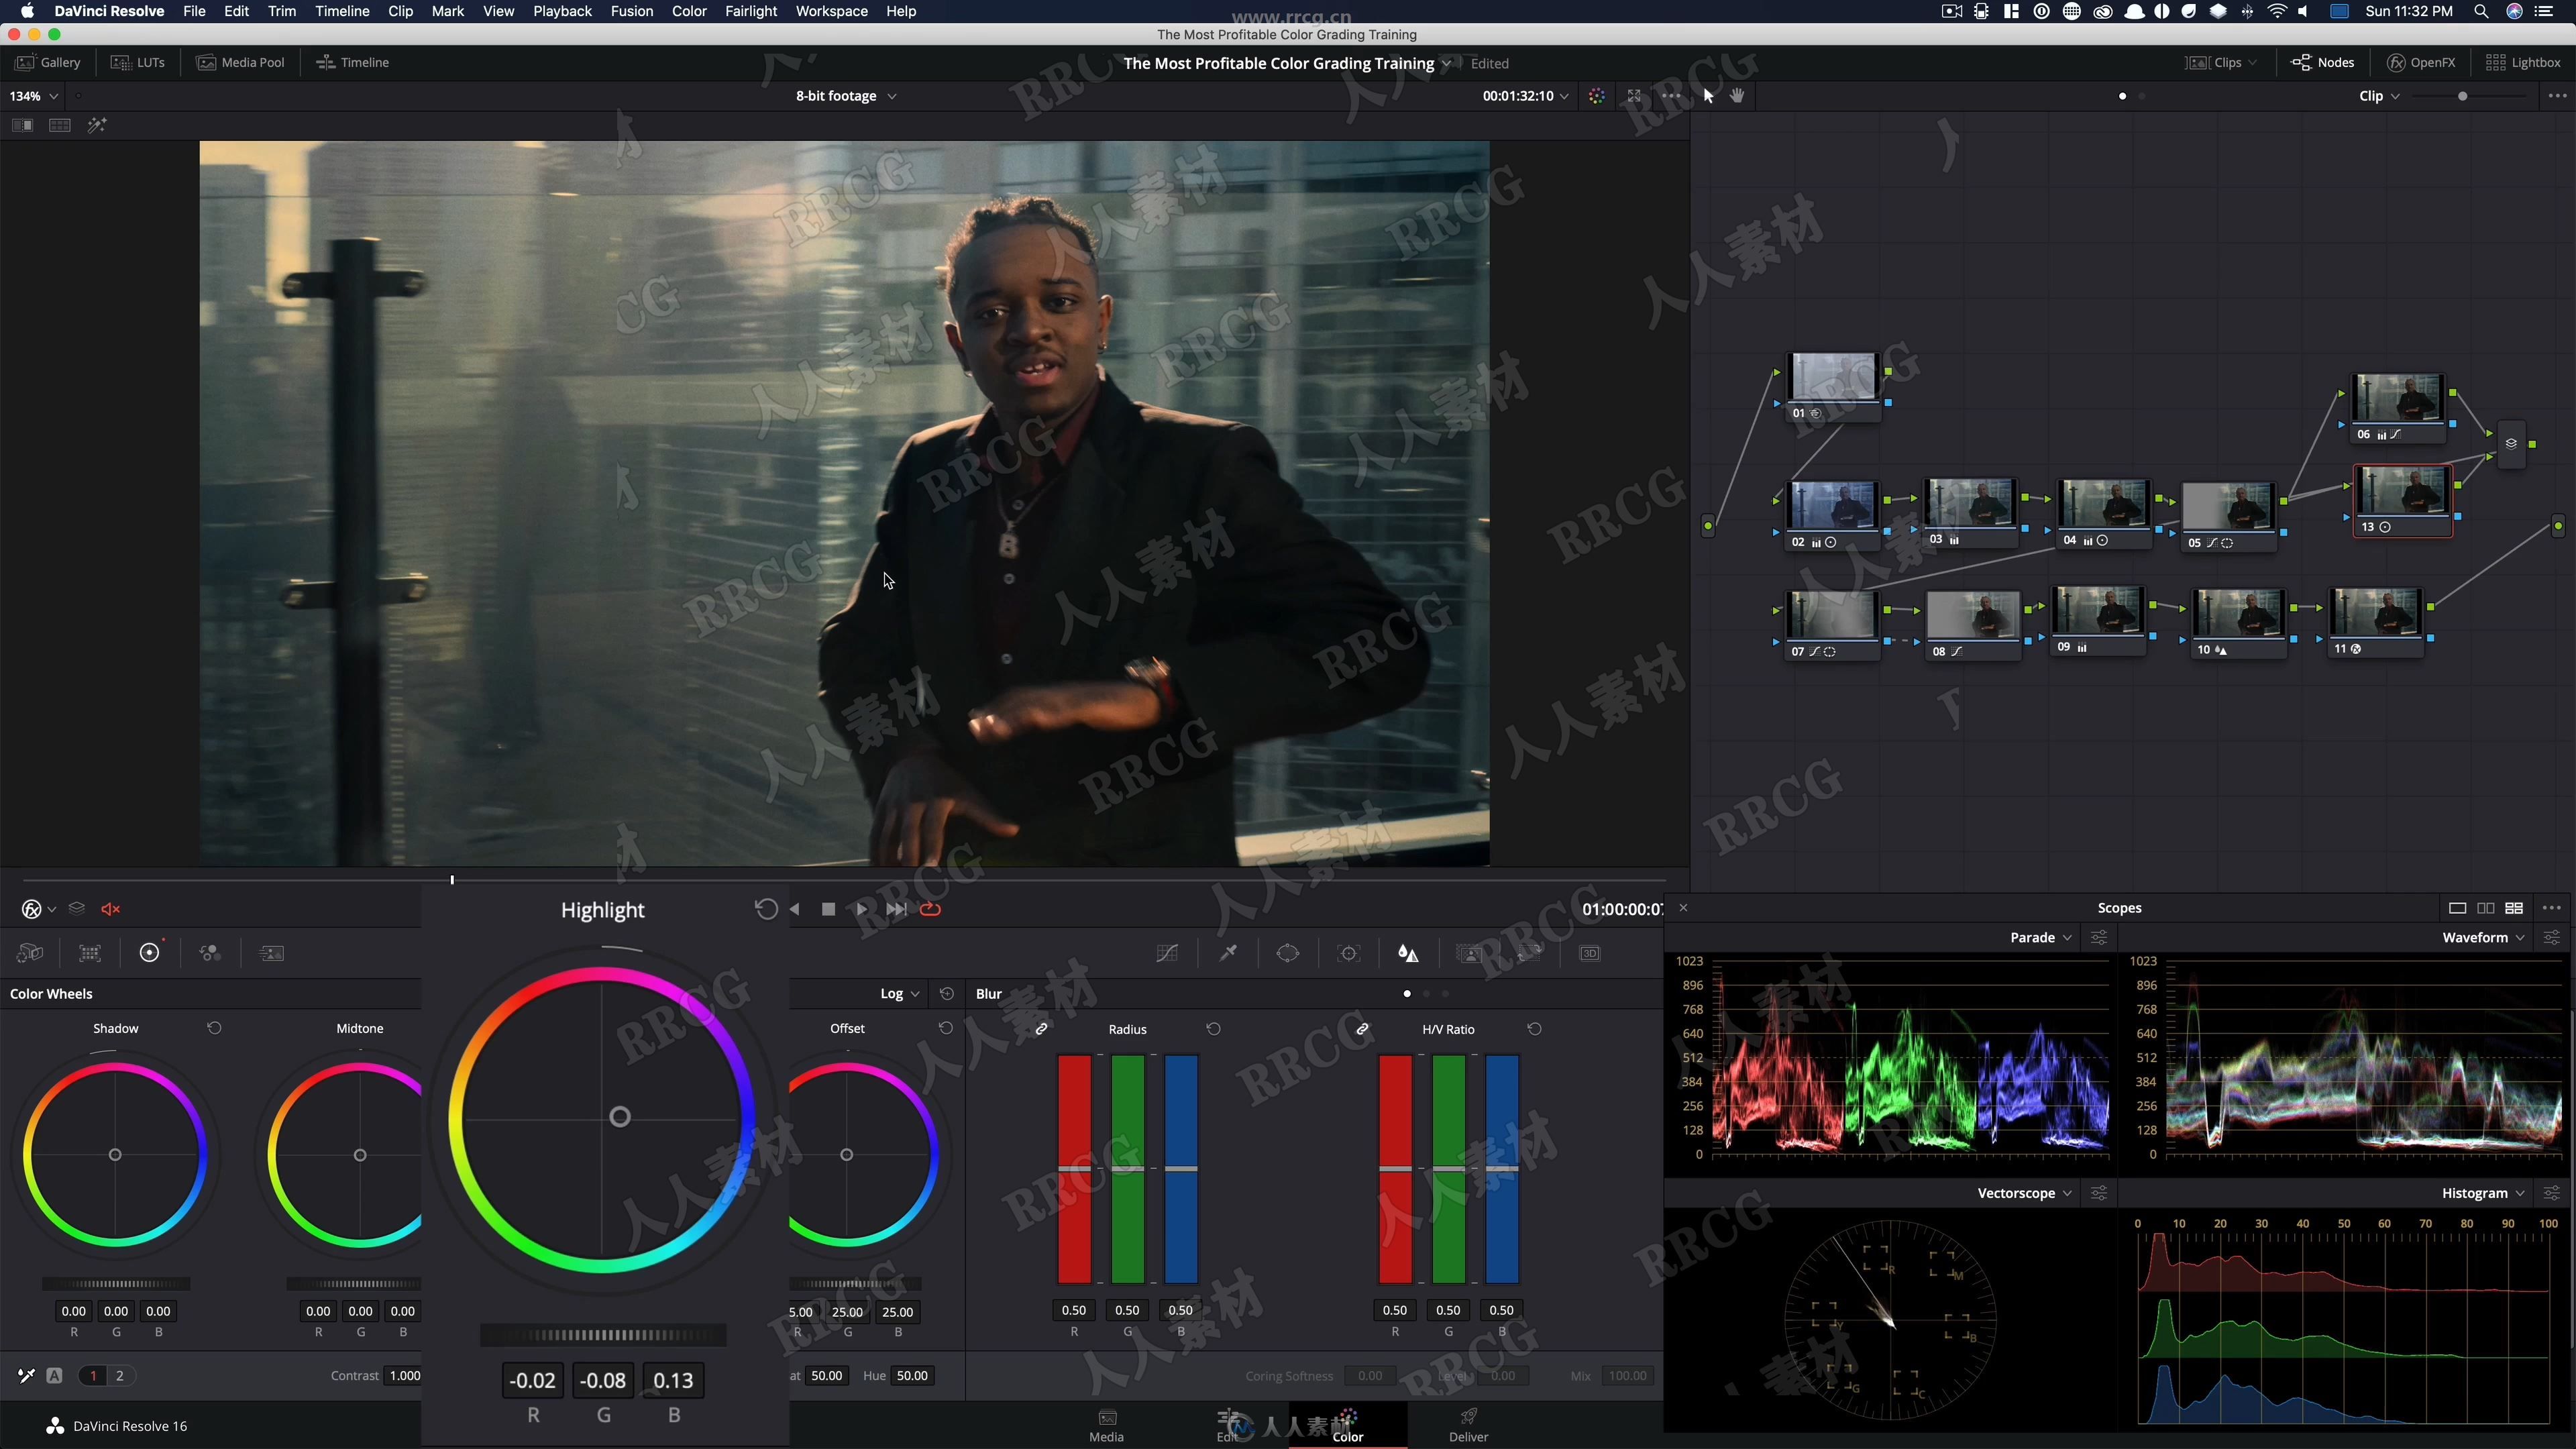Open the Fairlight menu
The image size is (2576, 1449).
[x=750, y=11]
